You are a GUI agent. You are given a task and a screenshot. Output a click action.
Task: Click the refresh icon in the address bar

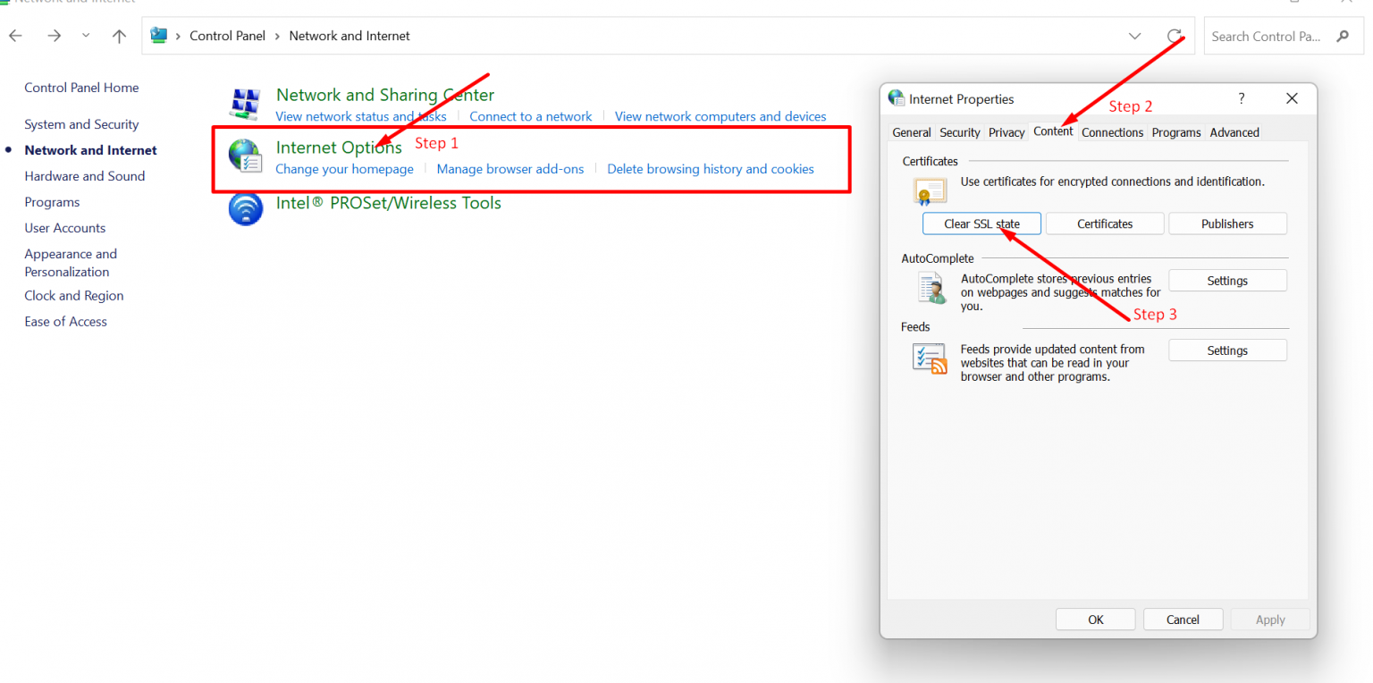(1175, 36)
